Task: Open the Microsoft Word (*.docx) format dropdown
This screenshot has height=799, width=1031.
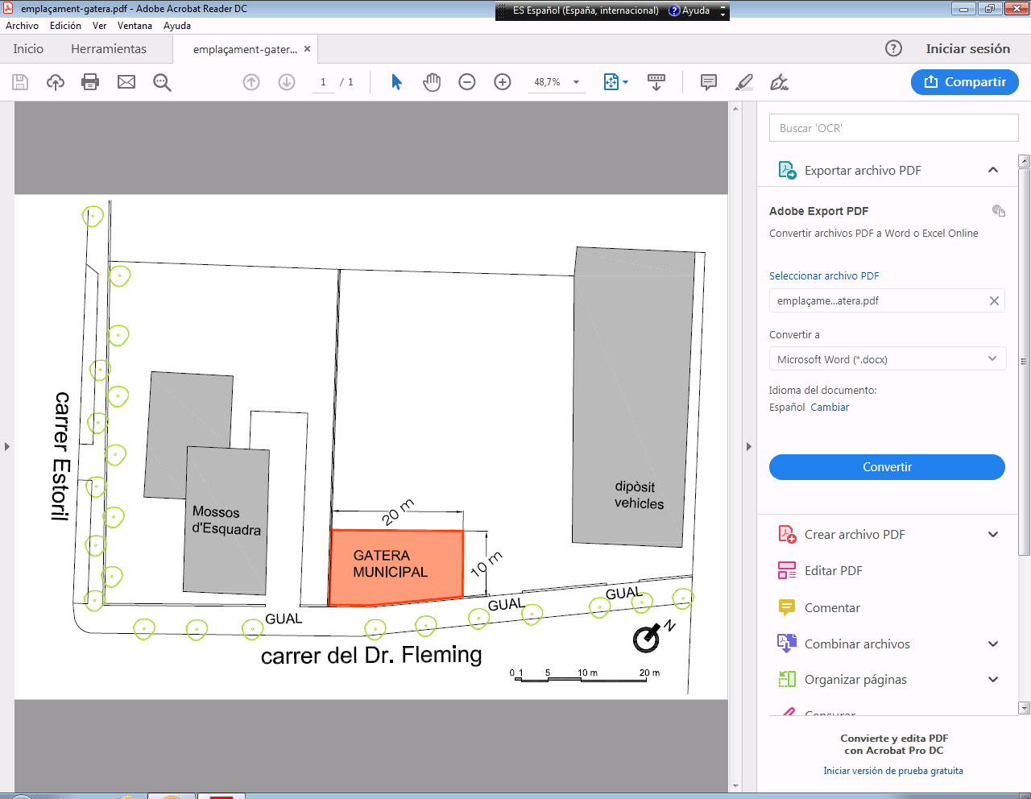Action: [x=887, y=359]
